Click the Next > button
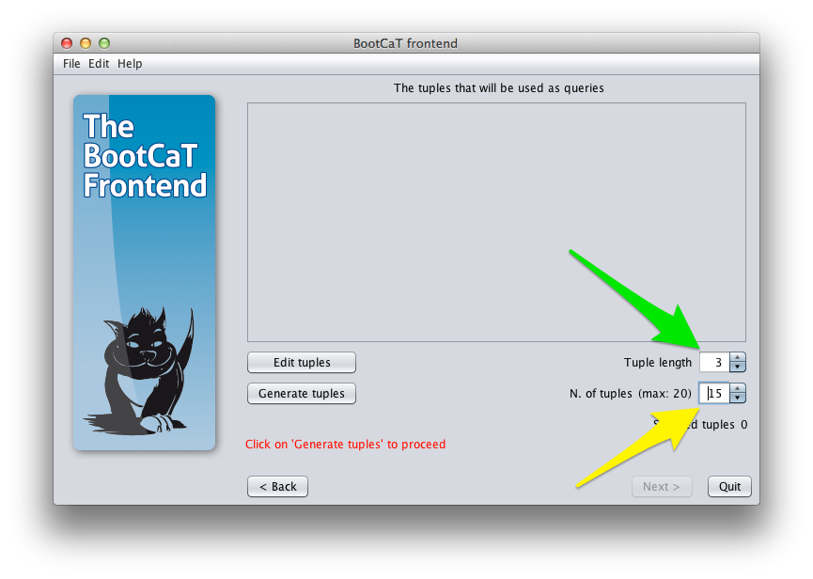 [x=662, y=487]
